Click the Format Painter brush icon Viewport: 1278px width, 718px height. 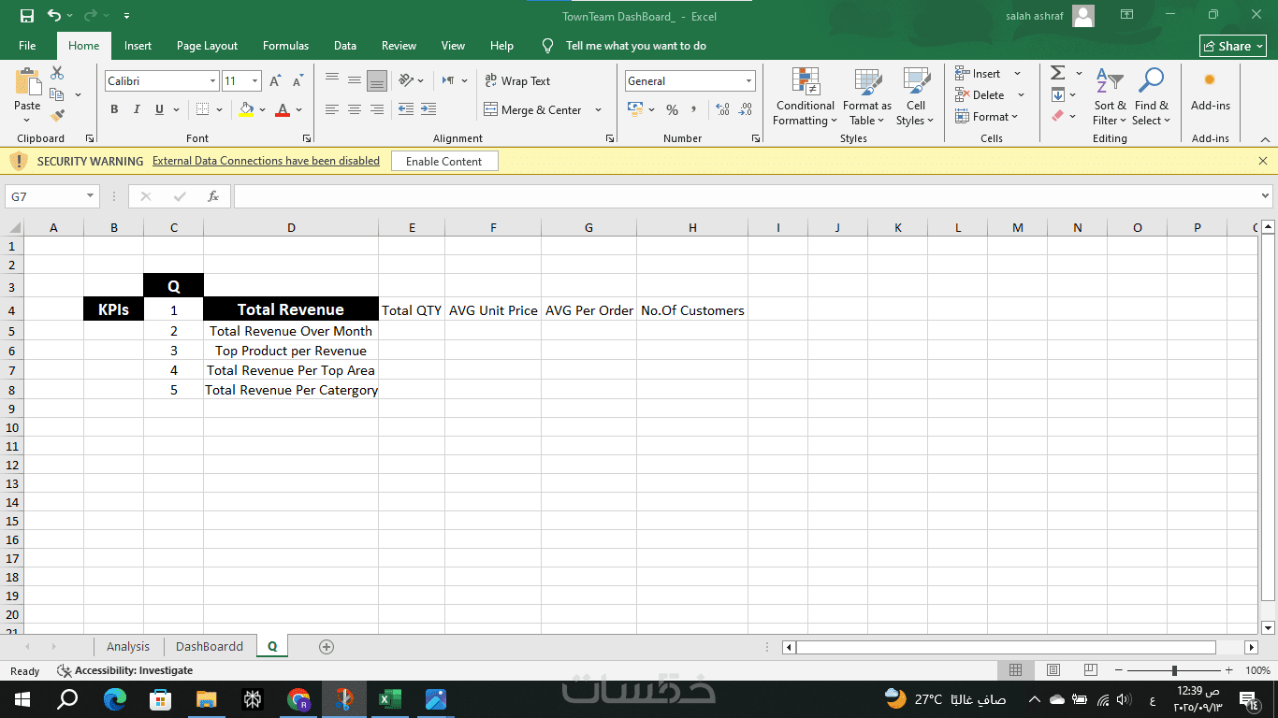click(57, 116)
